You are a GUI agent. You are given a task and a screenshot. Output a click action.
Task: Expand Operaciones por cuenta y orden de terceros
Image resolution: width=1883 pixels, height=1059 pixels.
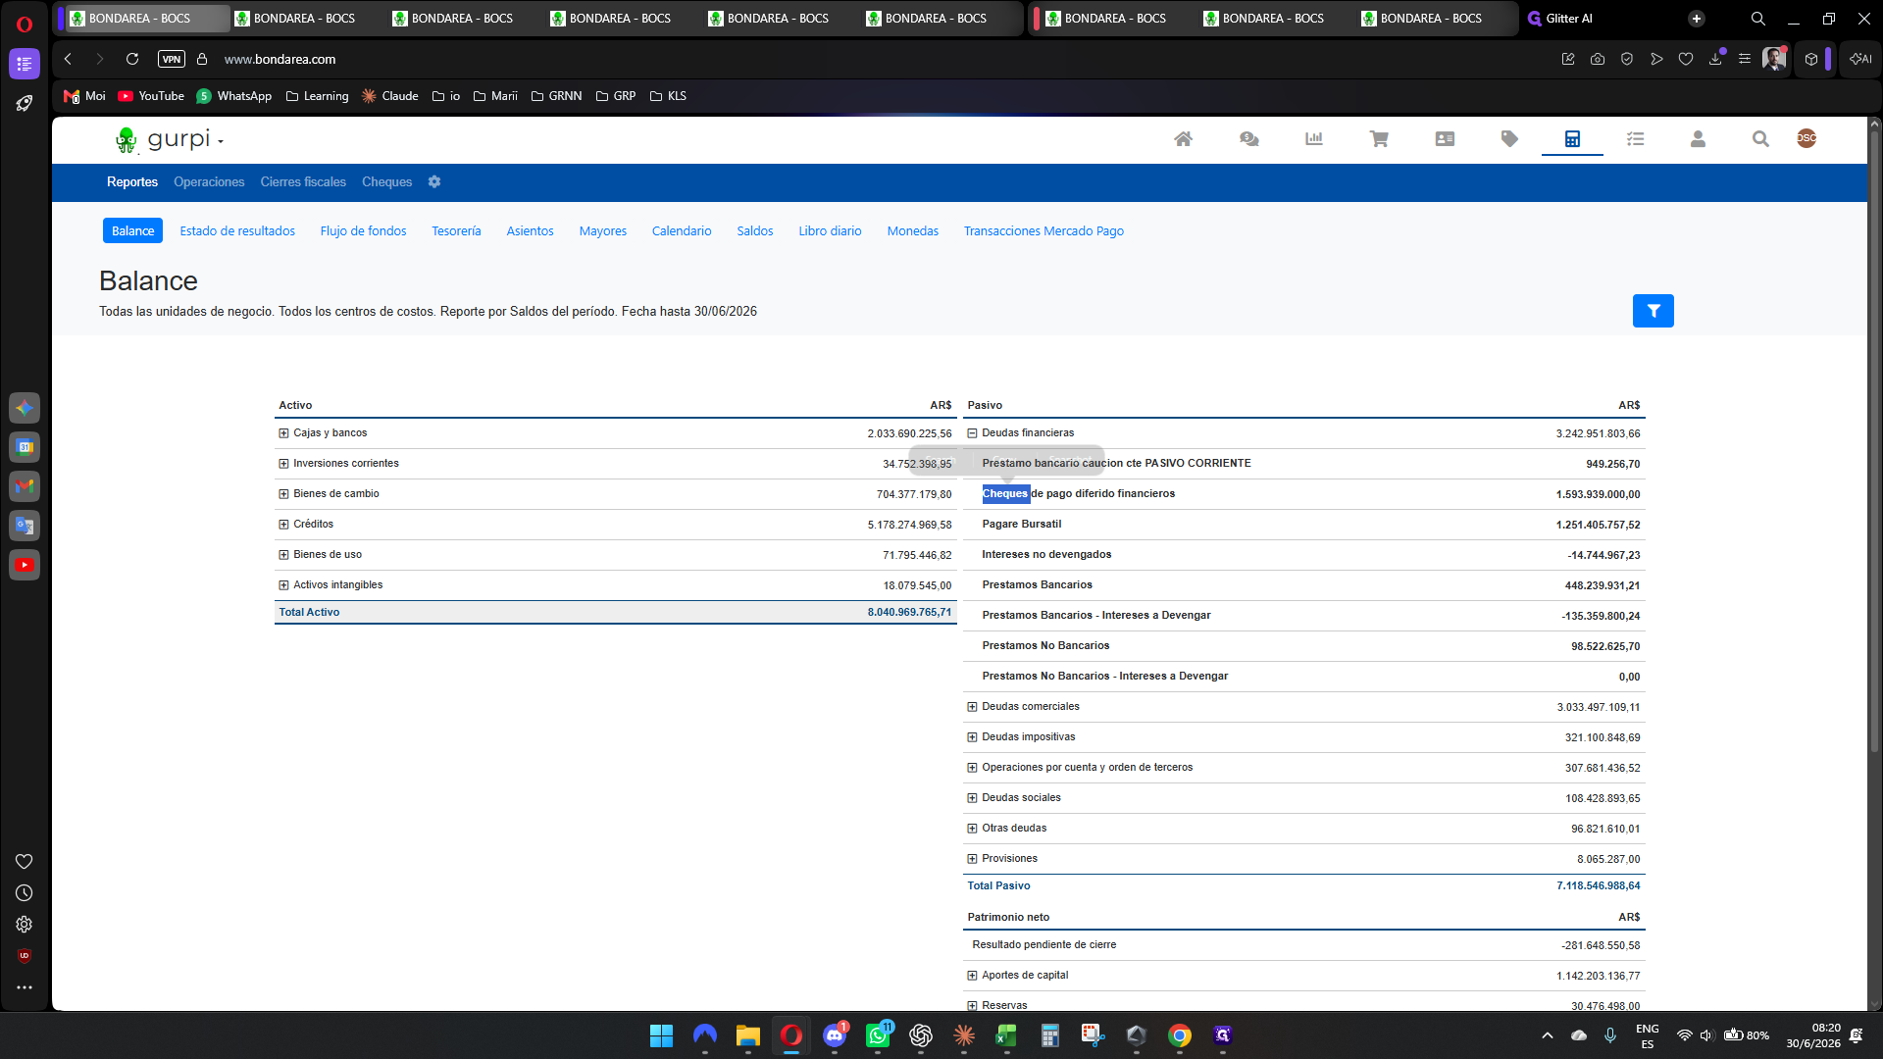pos(972,768)
